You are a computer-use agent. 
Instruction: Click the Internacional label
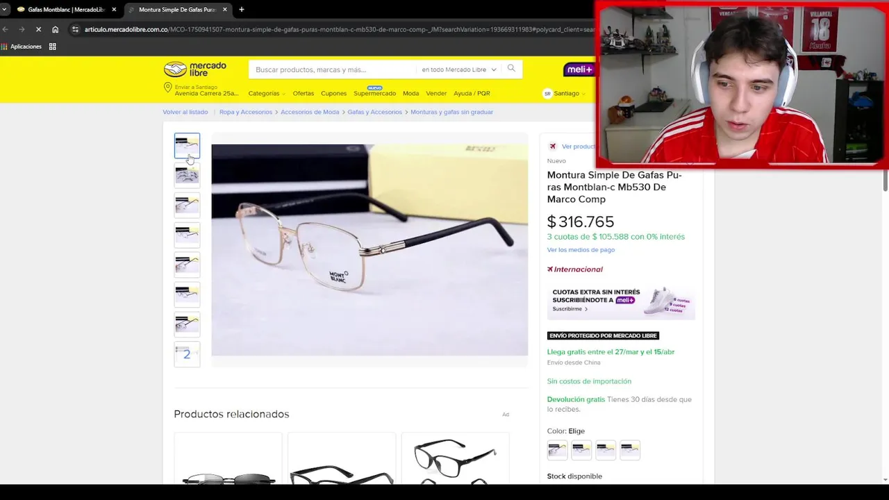(x=575, y=269)
